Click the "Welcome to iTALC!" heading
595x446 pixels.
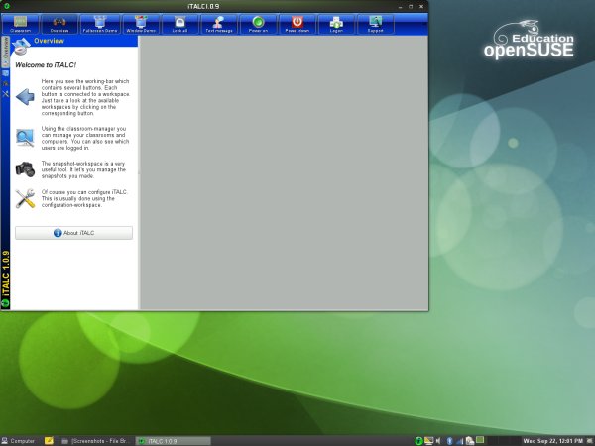coord(46,65)
